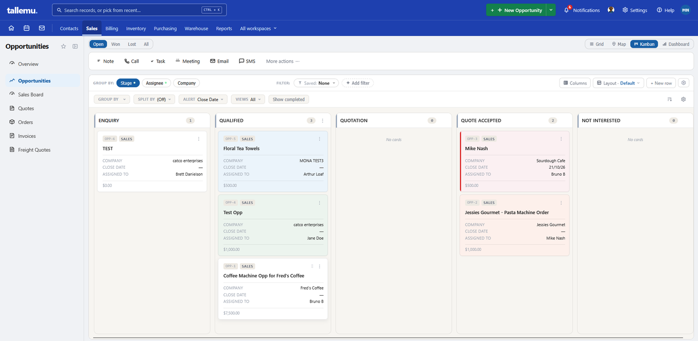Click the tallemu logo
698x341 pixels.
point(22,10)
